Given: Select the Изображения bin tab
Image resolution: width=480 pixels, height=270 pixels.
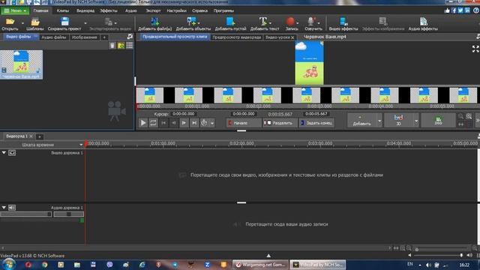Looking at the screenshot, I should tap(85, 37).
